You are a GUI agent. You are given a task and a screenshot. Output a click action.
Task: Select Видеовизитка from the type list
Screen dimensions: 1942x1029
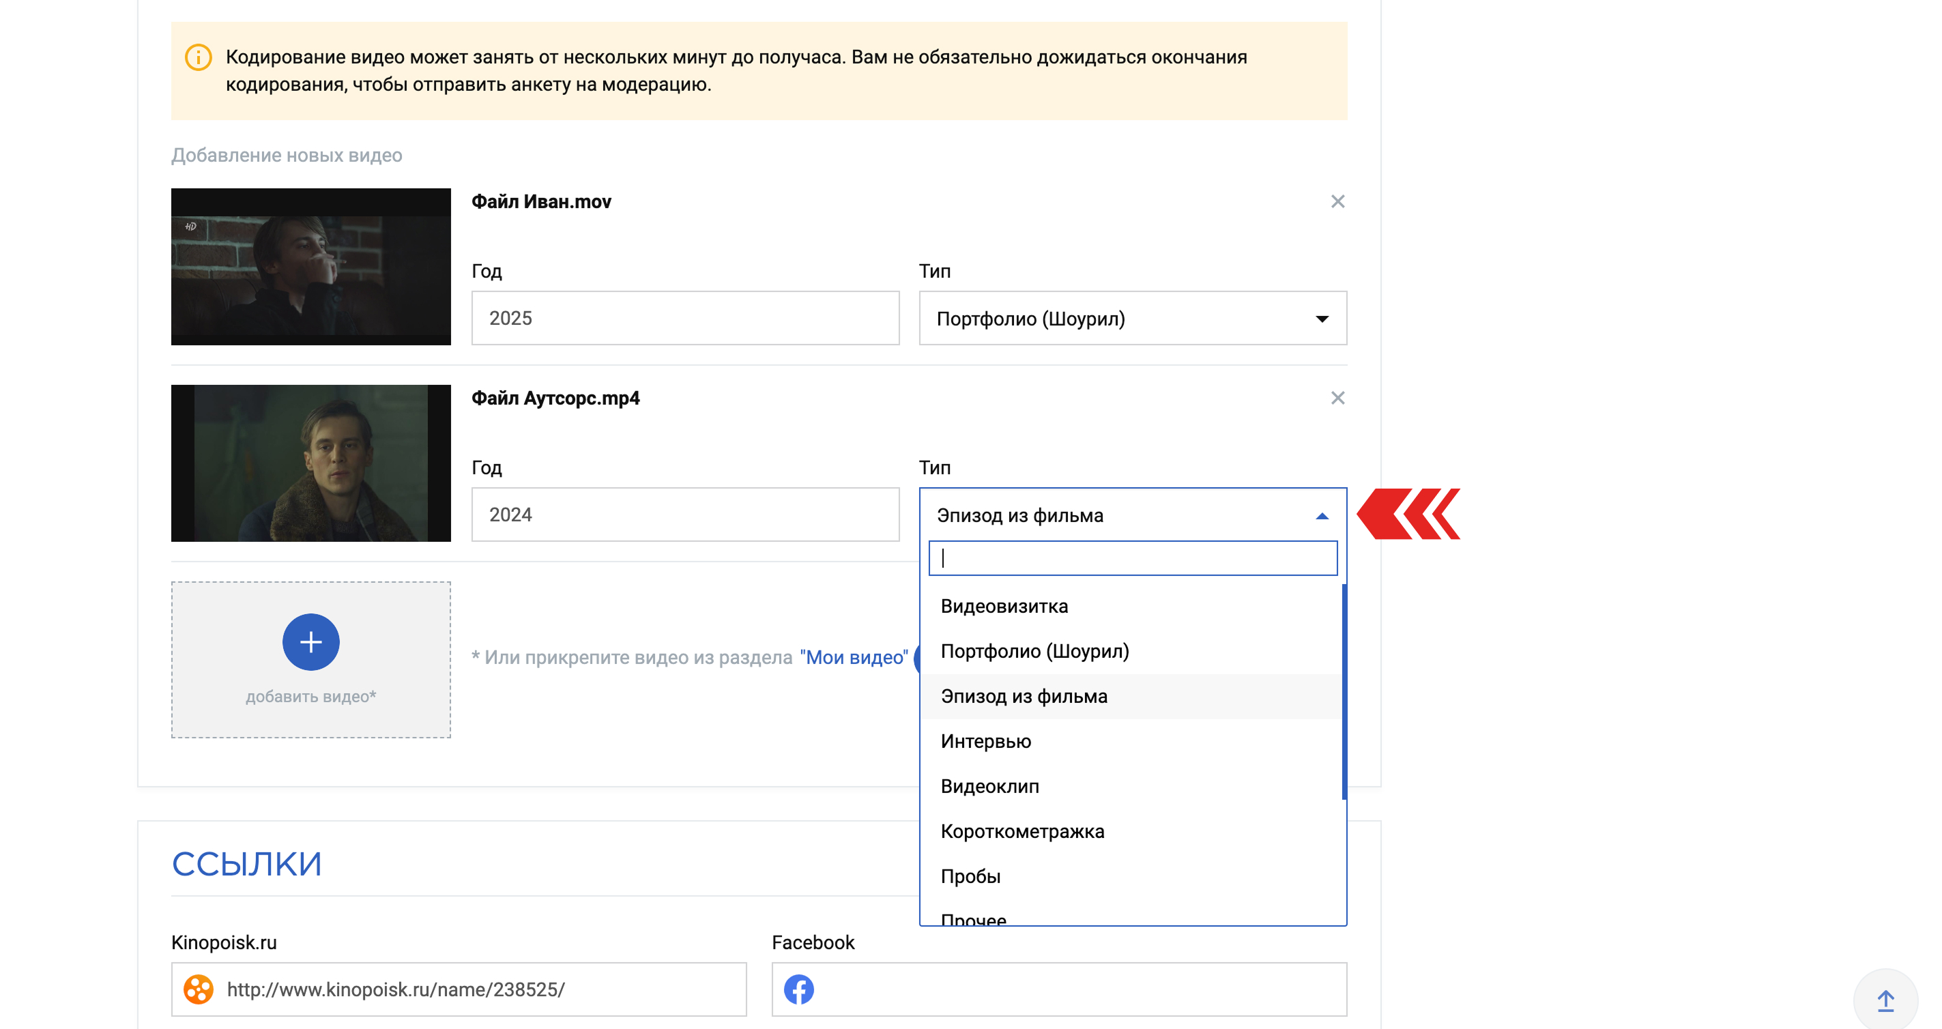pos(1004,606)
